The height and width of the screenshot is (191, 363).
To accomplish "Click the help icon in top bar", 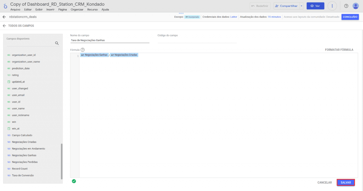I will tap(346, 6).
